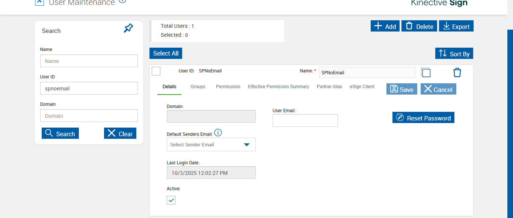Click the User Email input field

(305, 120)
